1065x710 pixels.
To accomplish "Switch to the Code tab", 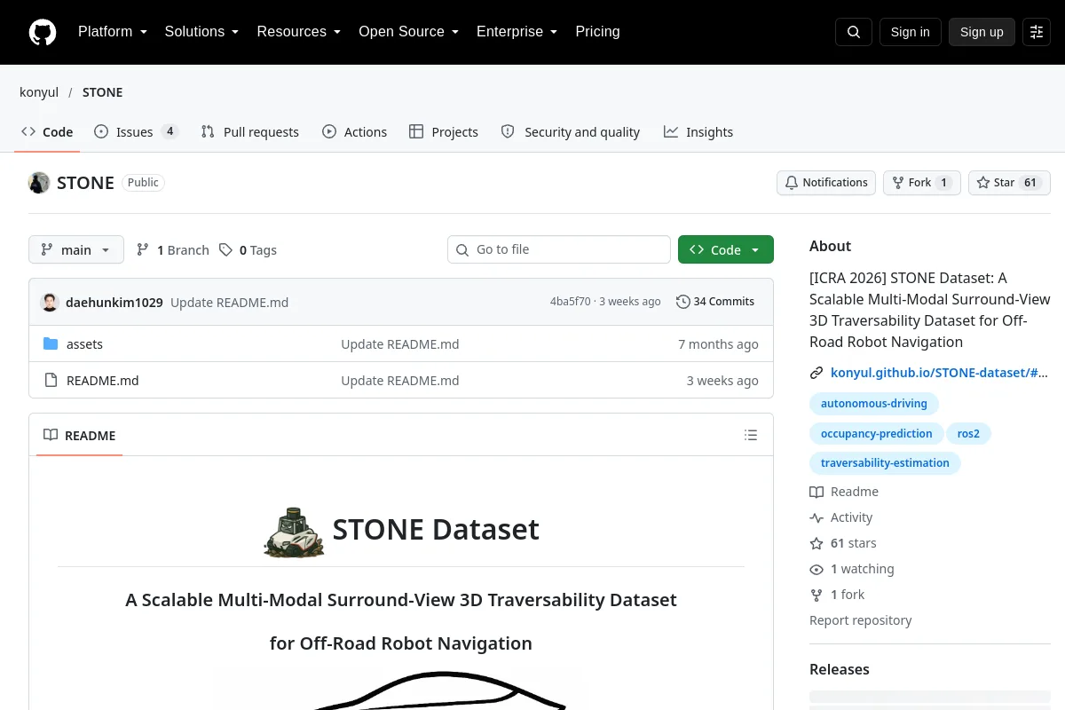I will [x=47, y=132].
